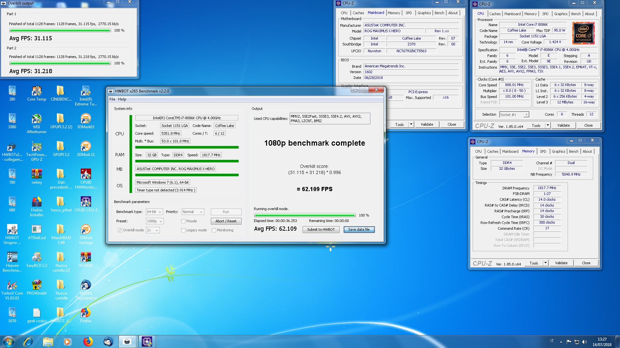Open the Core Temp desktop icon

[x=36, y=93]
